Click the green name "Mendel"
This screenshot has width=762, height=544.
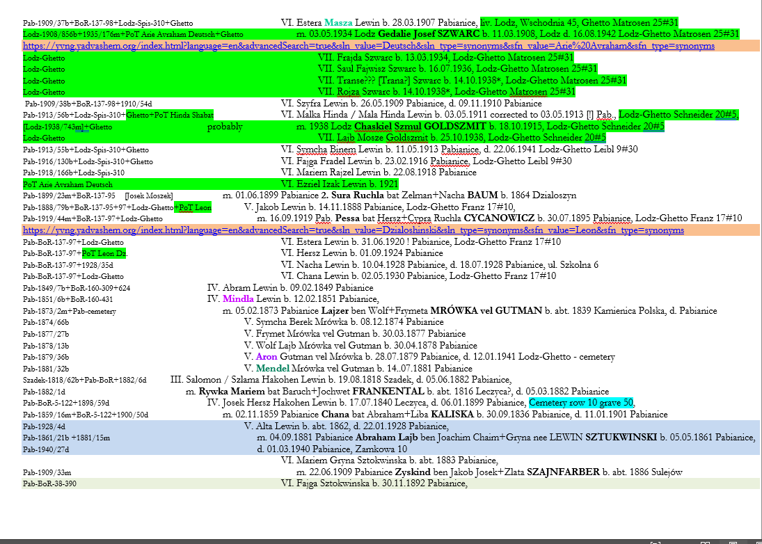[271, 368]
